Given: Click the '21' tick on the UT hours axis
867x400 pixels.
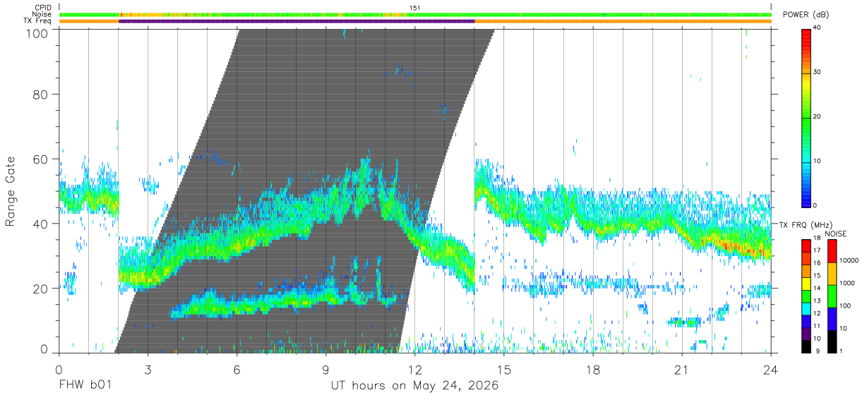Looking at the screenshot, I should pos(682,368).
